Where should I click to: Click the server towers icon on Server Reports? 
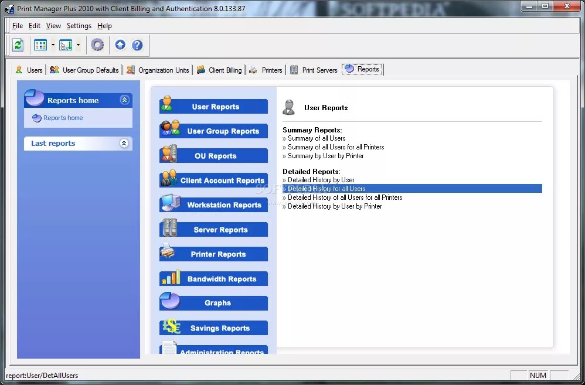tap(170, 227)
